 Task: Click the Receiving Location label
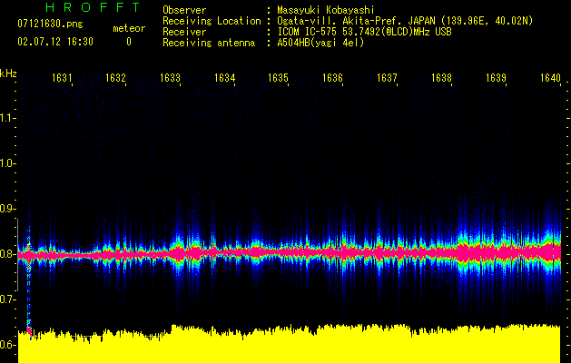[x=212, y=21]
